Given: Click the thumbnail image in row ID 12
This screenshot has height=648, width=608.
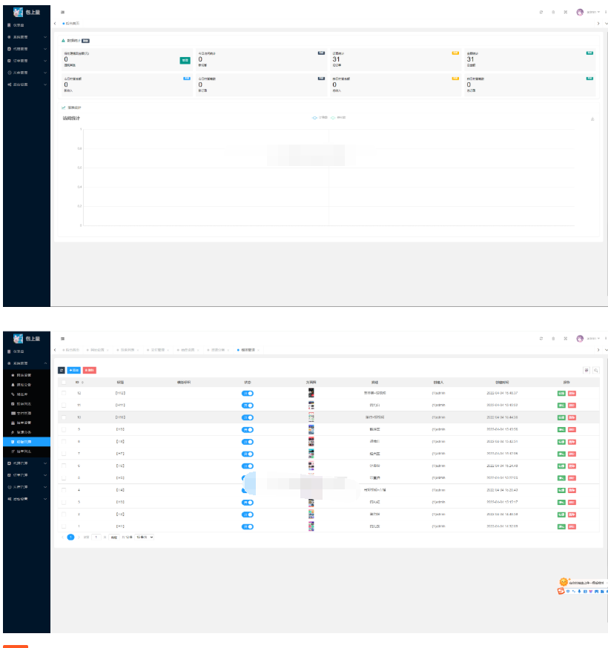Looking at the screenshot, I should 311,393.
